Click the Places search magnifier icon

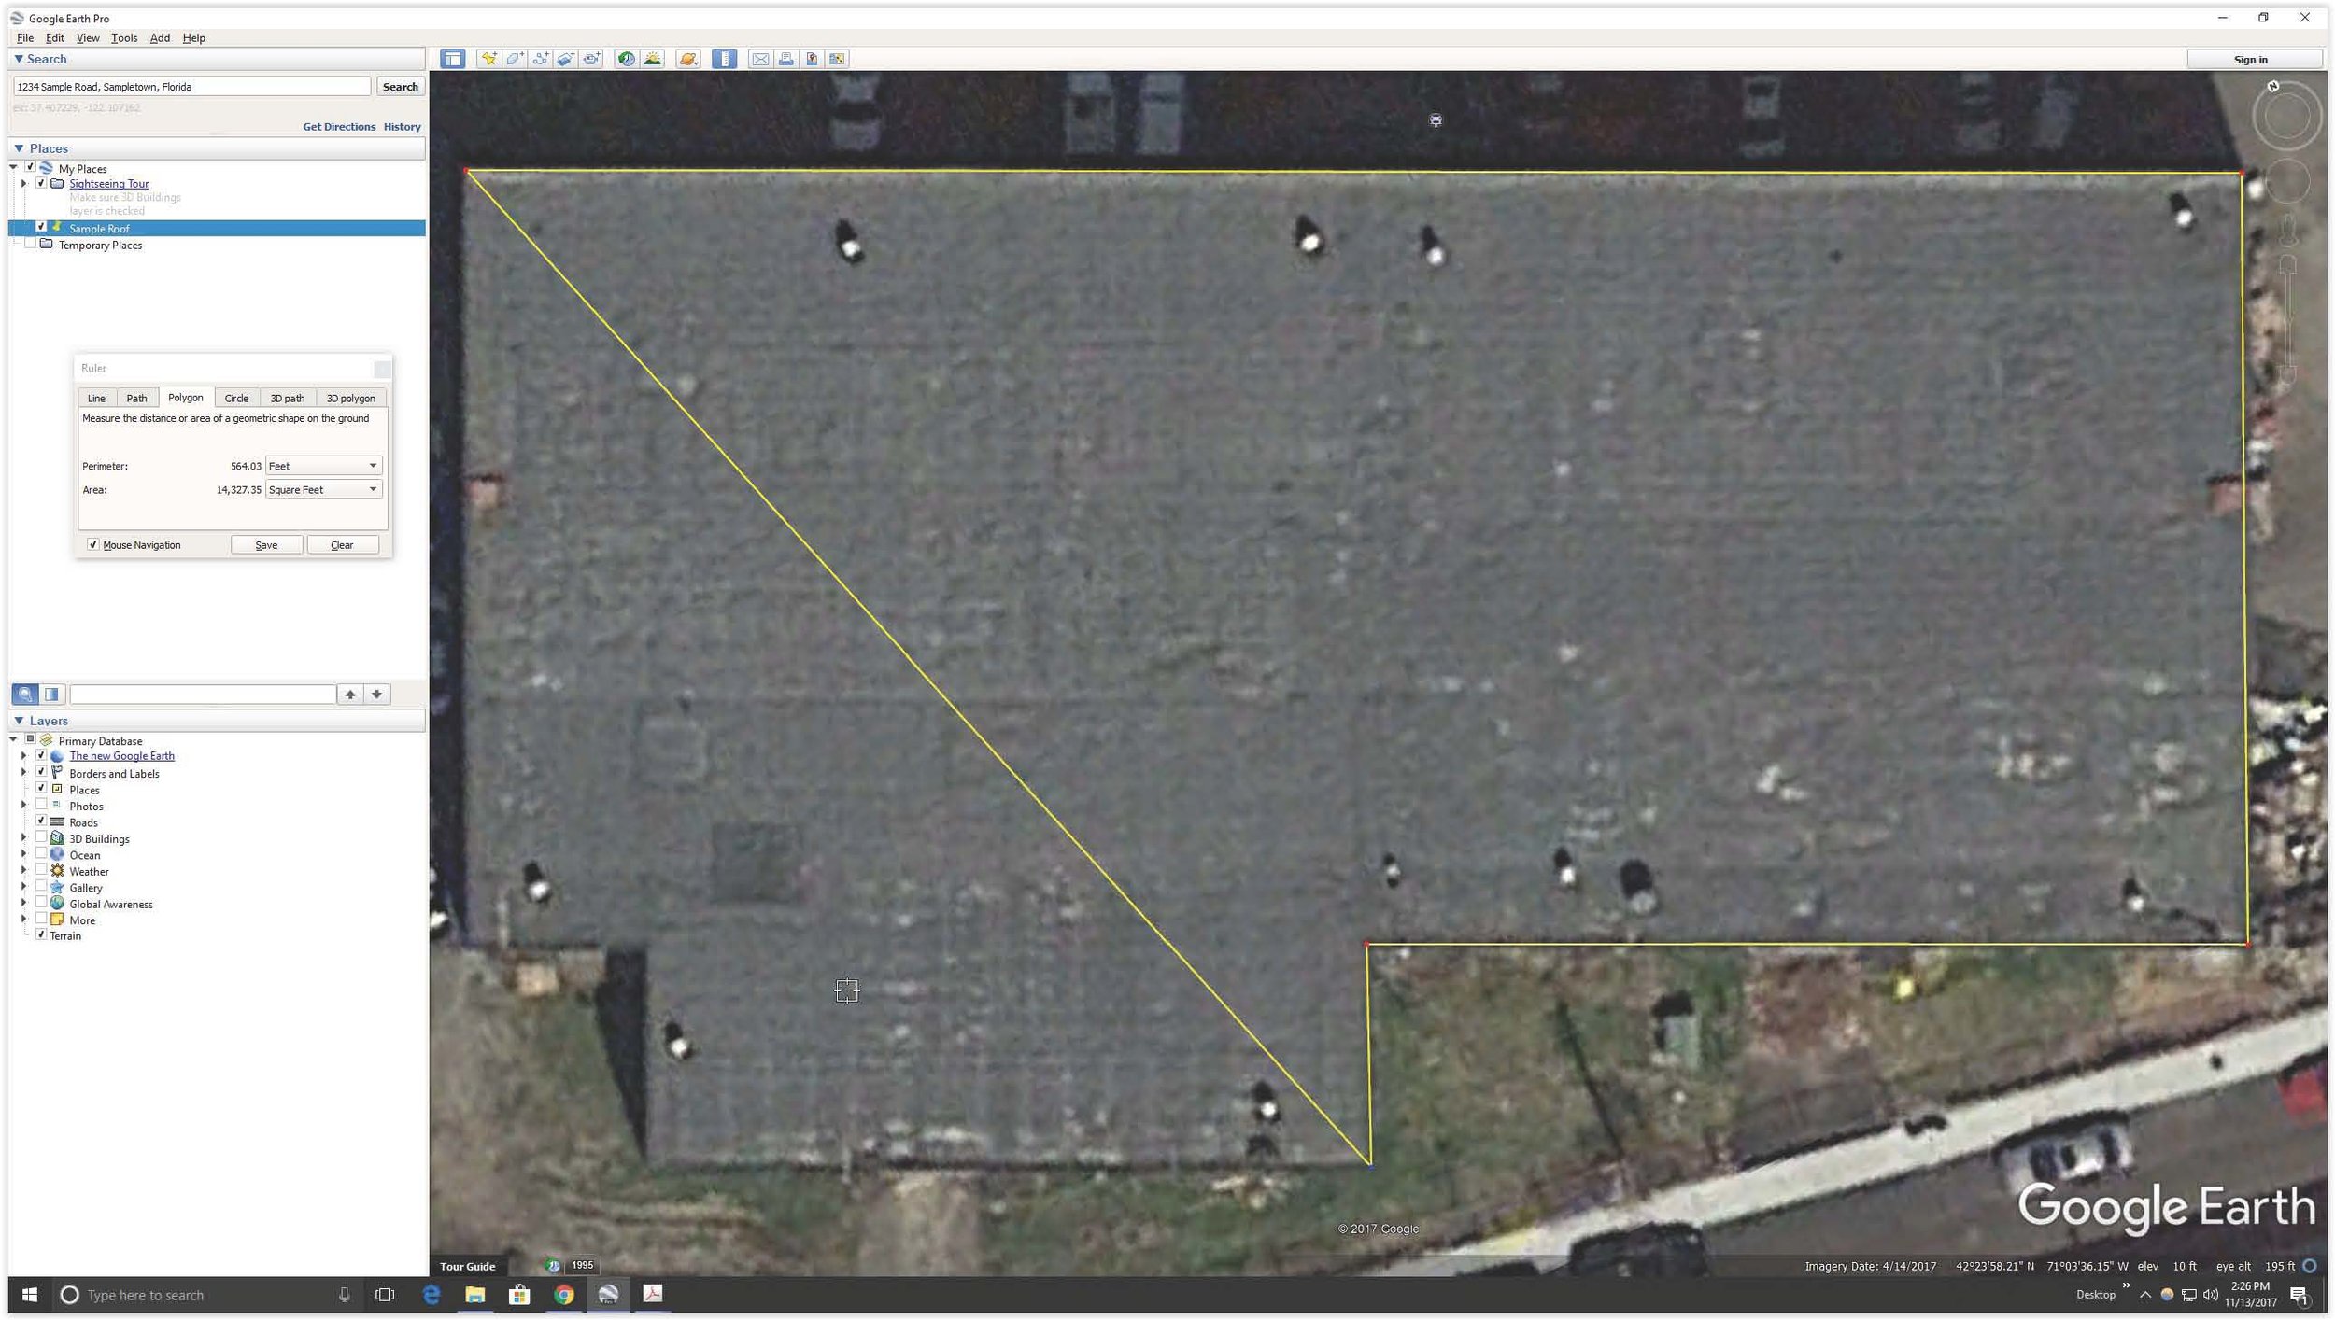(x=25, y=694)
